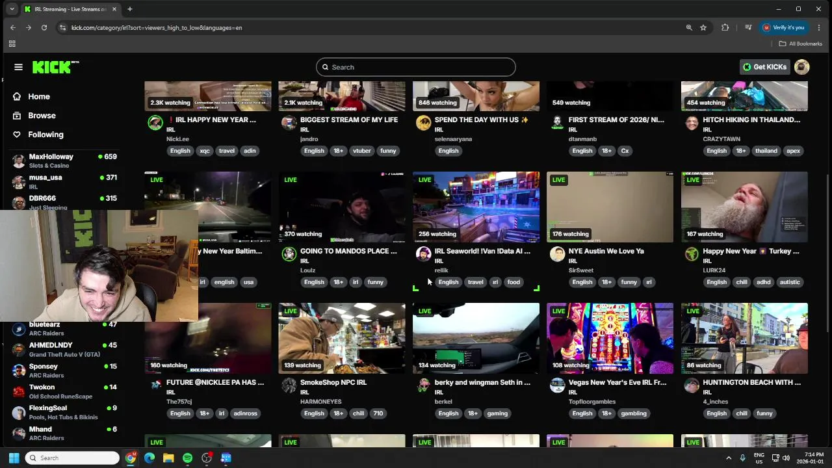Open musa_usa channel in sidebar
Image resolution: width=832 pixels, height=468 pixels.
64,181
